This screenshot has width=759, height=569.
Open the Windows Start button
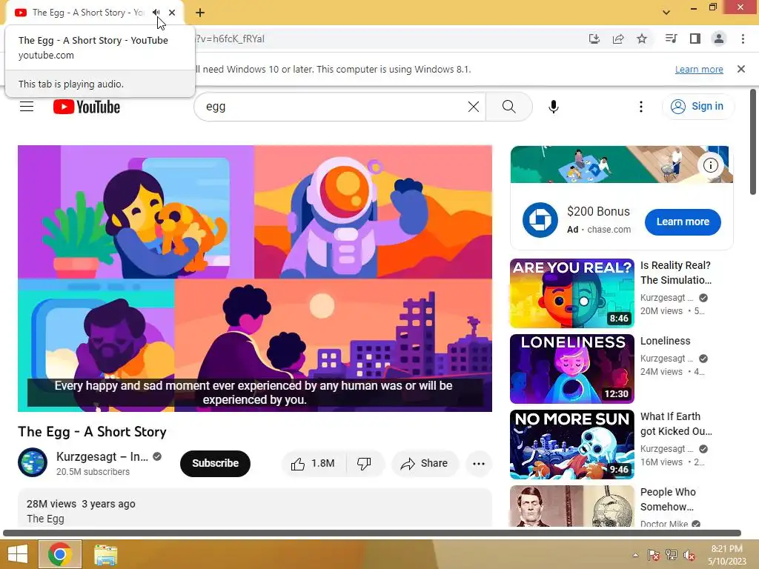pyautogui.click(x=18, y=554)
